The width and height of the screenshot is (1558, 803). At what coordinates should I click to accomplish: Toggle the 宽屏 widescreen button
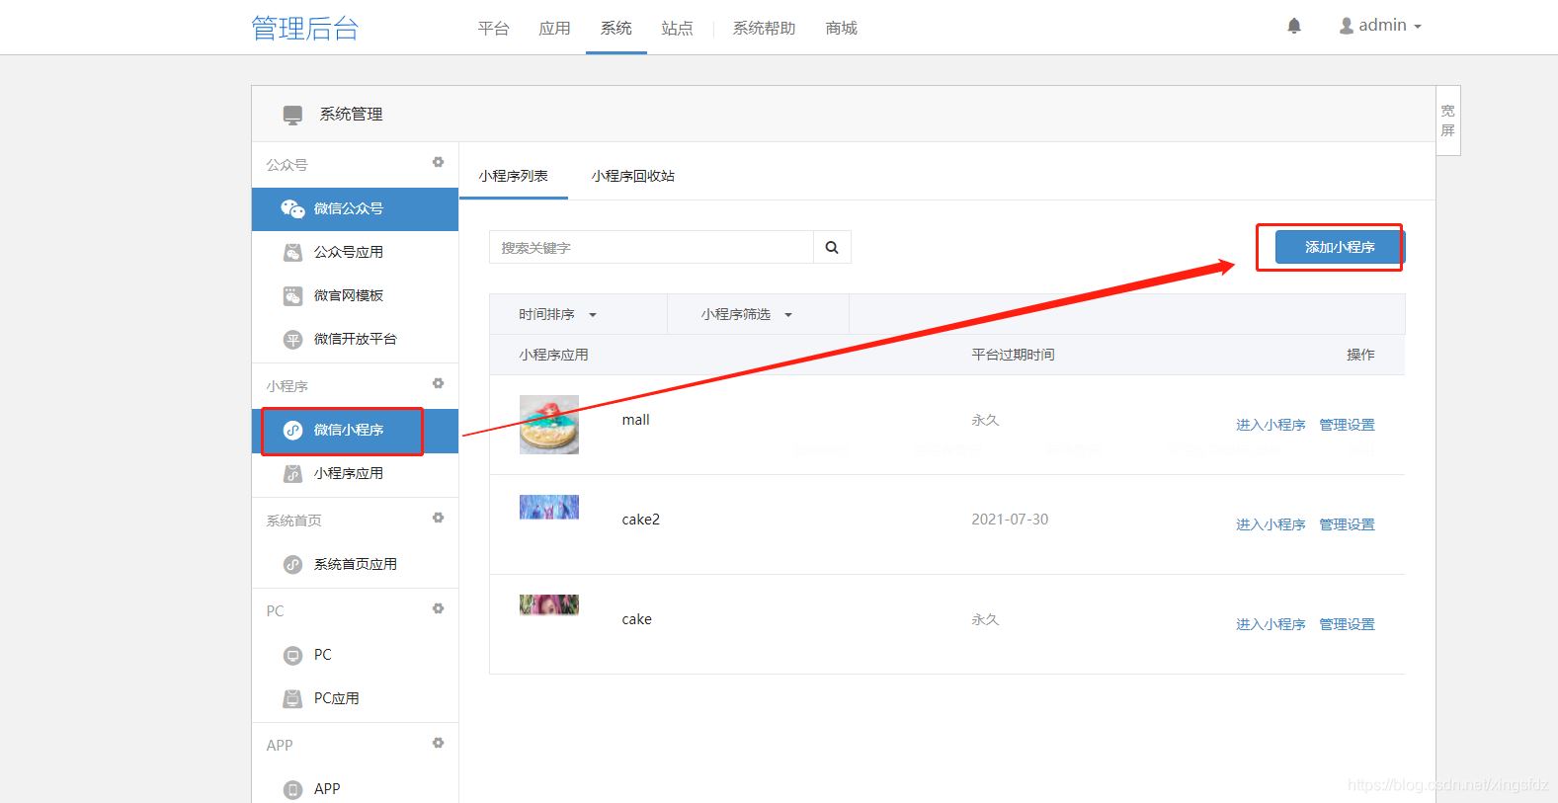(1447, 120)
